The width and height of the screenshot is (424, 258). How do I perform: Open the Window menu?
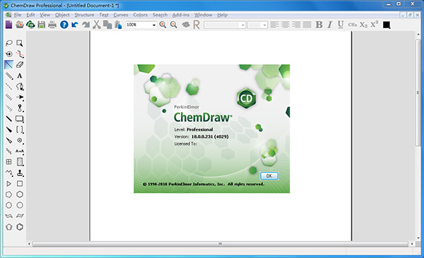[204, 15]
